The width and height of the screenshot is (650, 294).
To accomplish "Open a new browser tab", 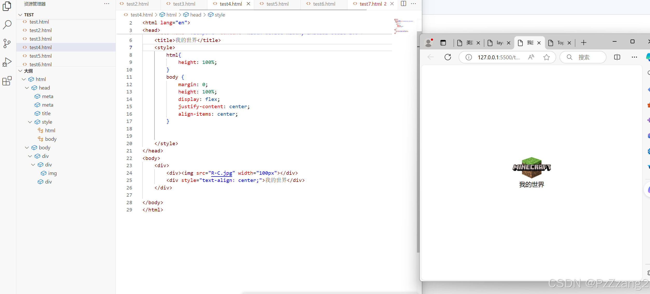I will (584, 43).
